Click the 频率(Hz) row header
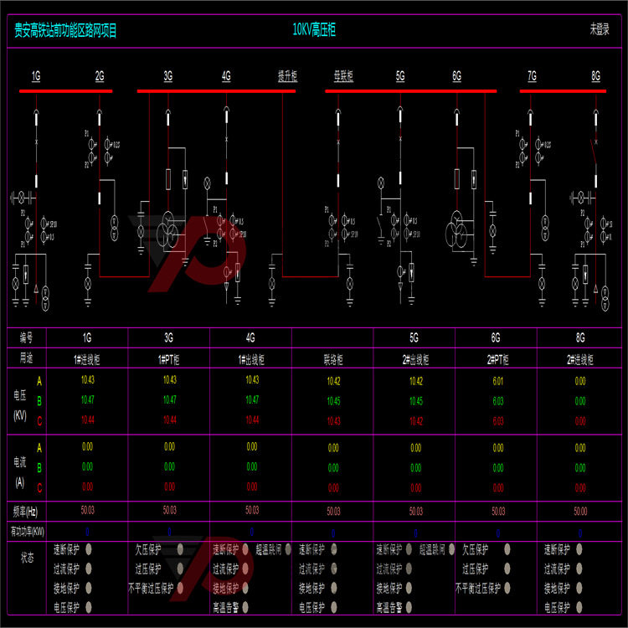The image size is (628, 628). click(25, 512)
